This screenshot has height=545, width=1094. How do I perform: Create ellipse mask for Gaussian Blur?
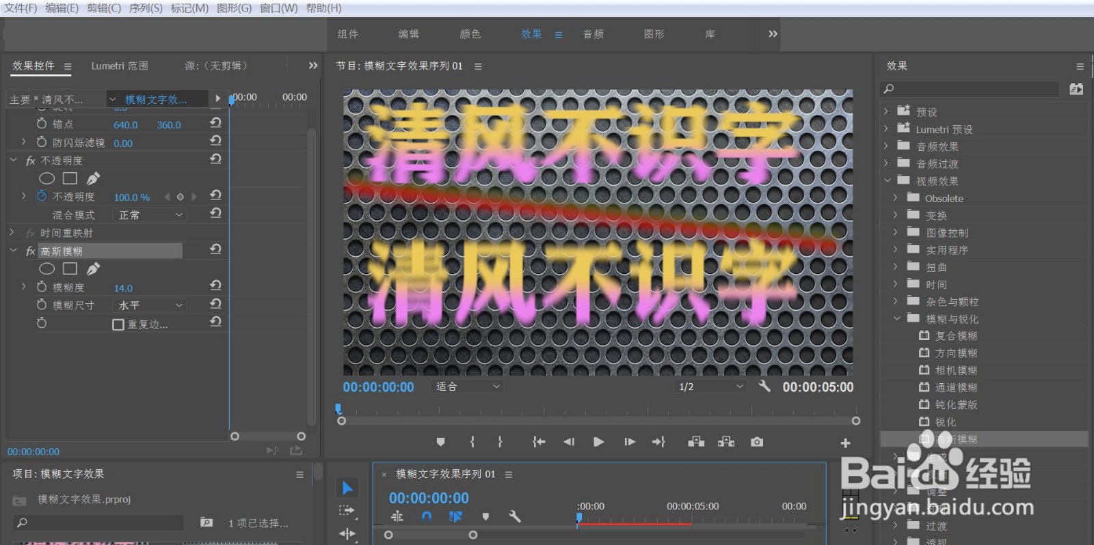click(x=46, y=269)
